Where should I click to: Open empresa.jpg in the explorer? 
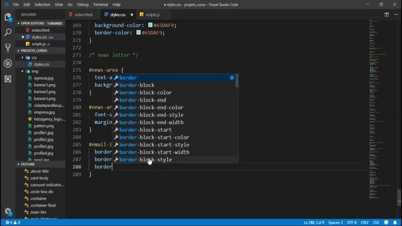tap(40, 112)
